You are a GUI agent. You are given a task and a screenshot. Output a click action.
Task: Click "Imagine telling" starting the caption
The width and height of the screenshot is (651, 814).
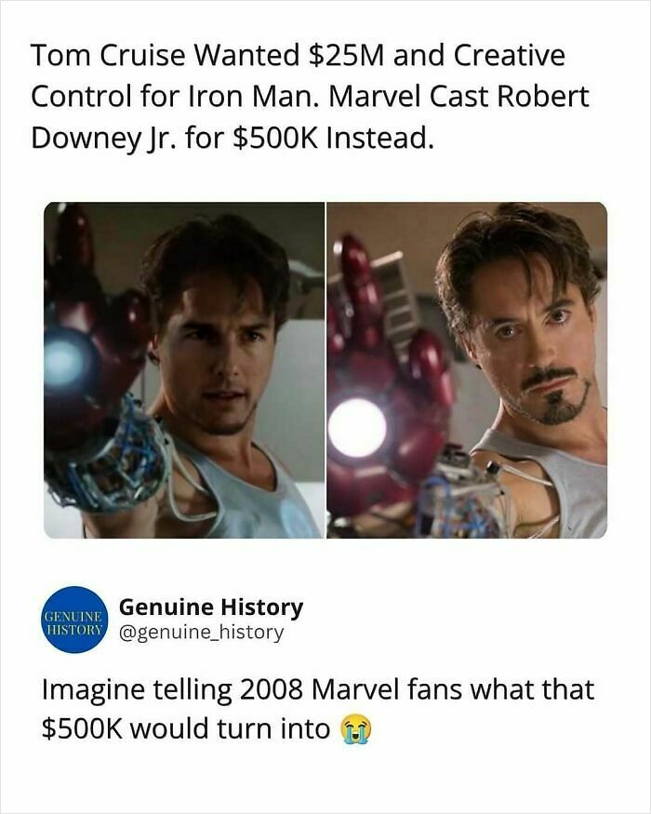click(x=137, y=691)
